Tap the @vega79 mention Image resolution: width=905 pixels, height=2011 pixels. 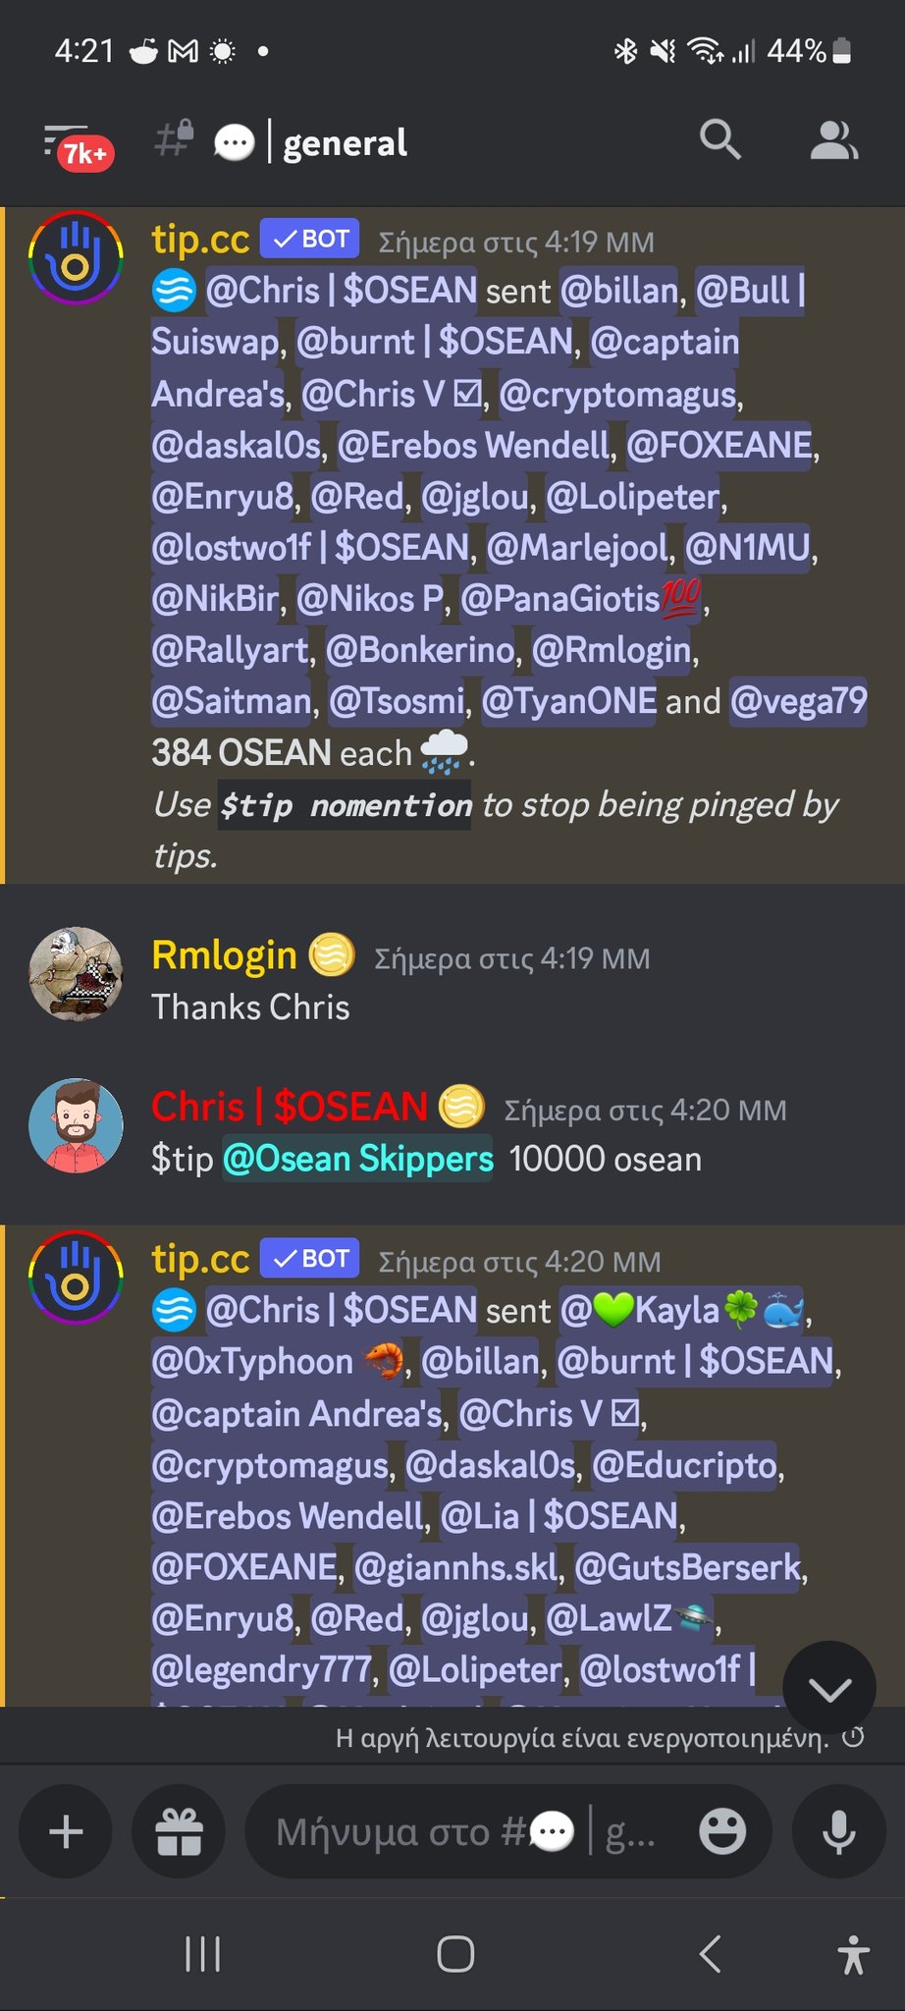click(x=798, y=701)
